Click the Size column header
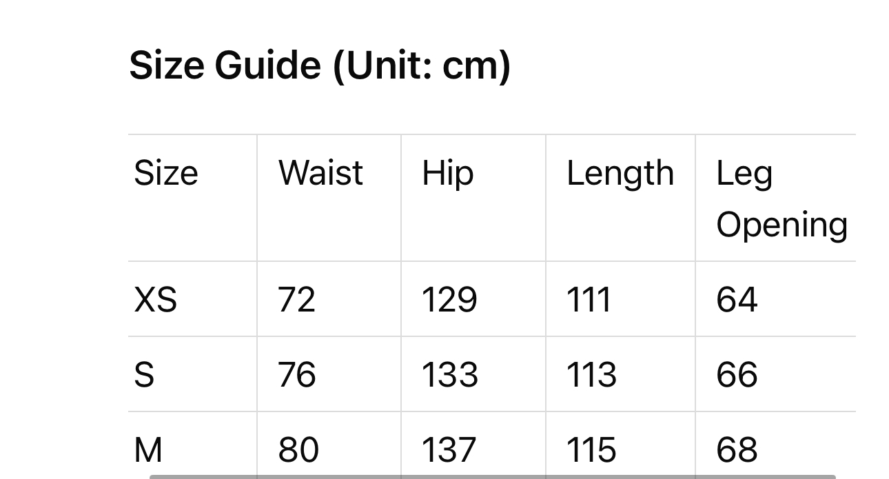This screenshot has width=889, height=479. (166, 173)
